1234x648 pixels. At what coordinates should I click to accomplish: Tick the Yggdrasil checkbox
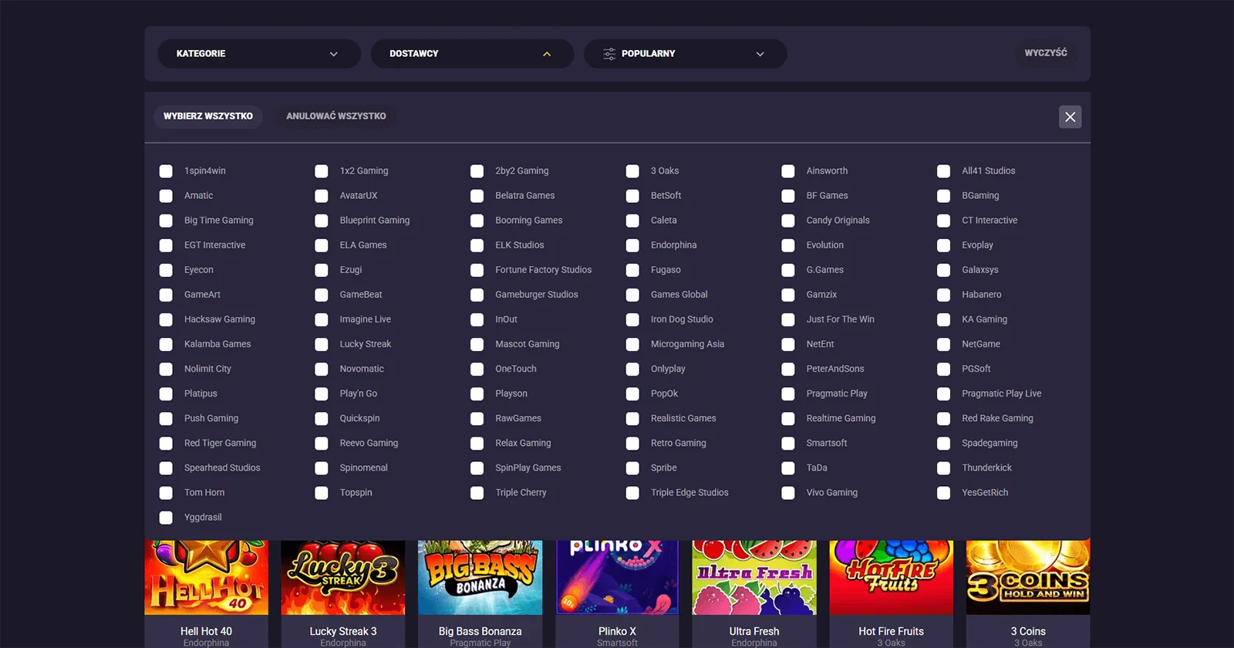click(x=166, y=518)
